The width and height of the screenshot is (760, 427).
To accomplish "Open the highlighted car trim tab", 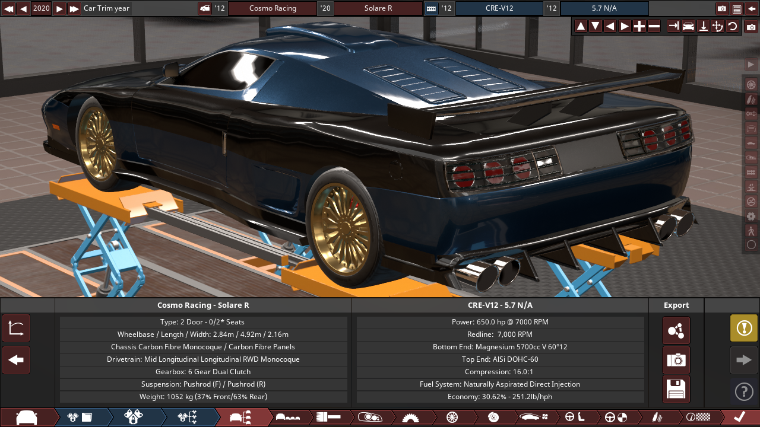I will (242, 417).
